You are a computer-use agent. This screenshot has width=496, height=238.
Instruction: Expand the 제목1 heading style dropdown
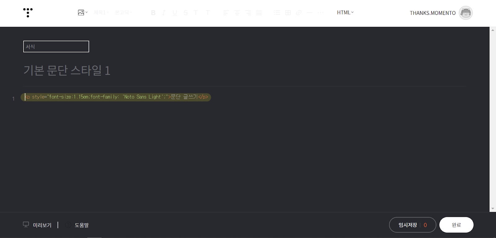(x=101, y=12)
